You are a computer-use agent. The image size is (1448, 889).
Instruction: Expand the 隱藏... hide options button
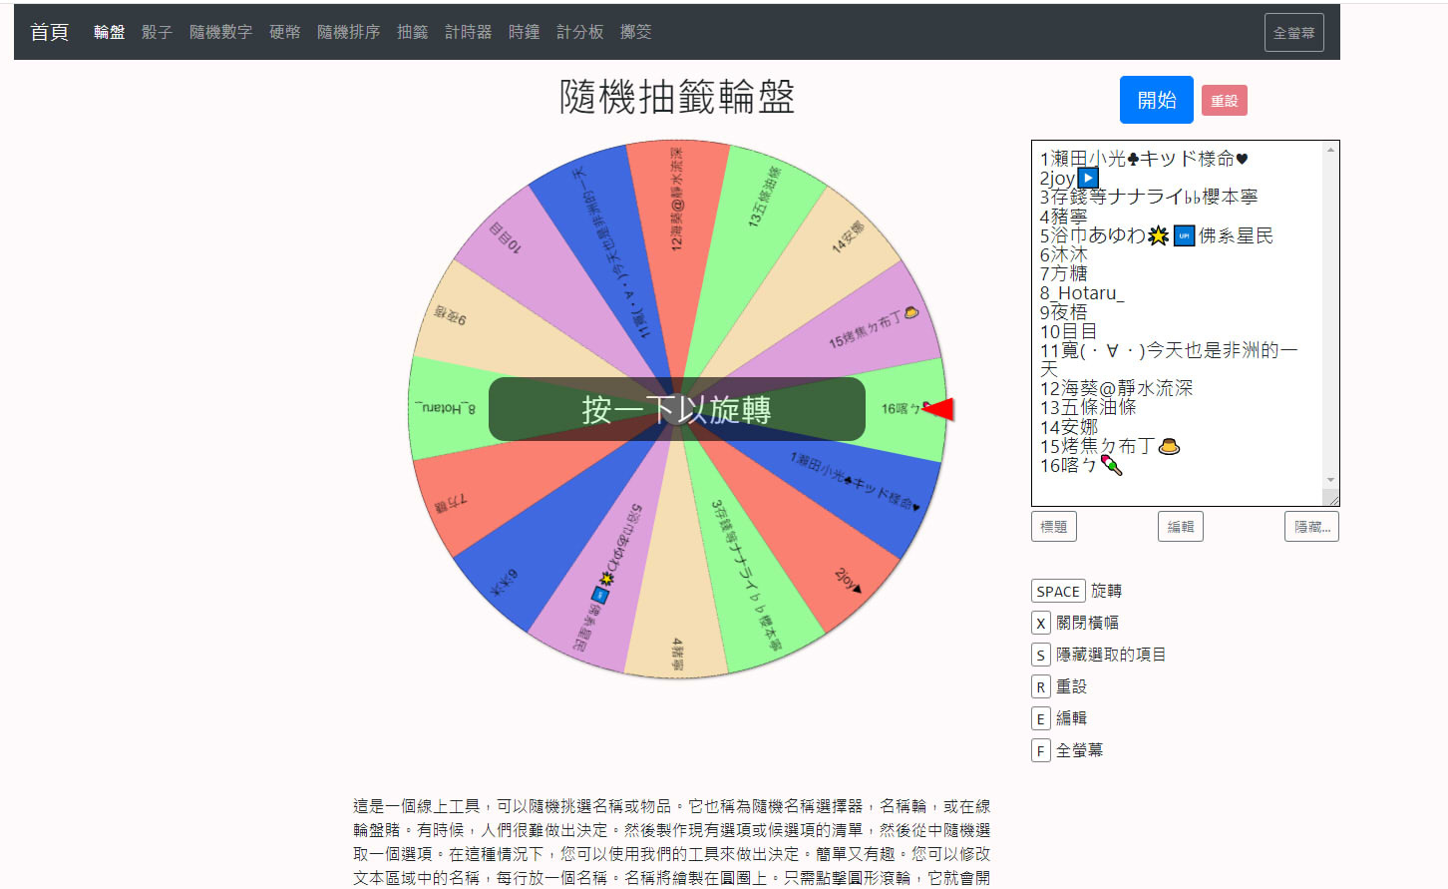coord(1310,527)
